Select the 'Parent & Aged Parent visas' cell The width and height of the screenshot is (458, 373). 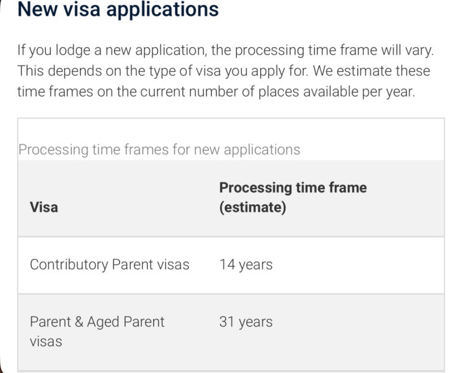click(x=97, y=331)
